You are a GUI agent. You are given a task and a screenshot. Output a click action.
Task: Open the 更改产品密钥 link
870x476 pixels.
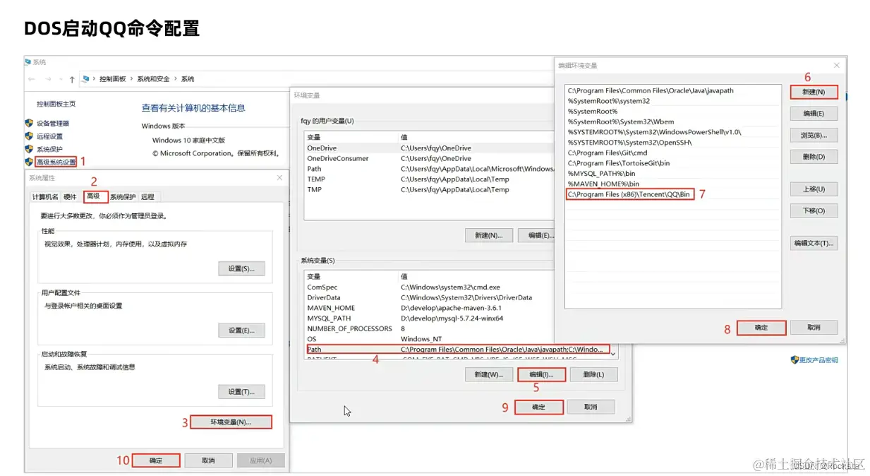818,360
